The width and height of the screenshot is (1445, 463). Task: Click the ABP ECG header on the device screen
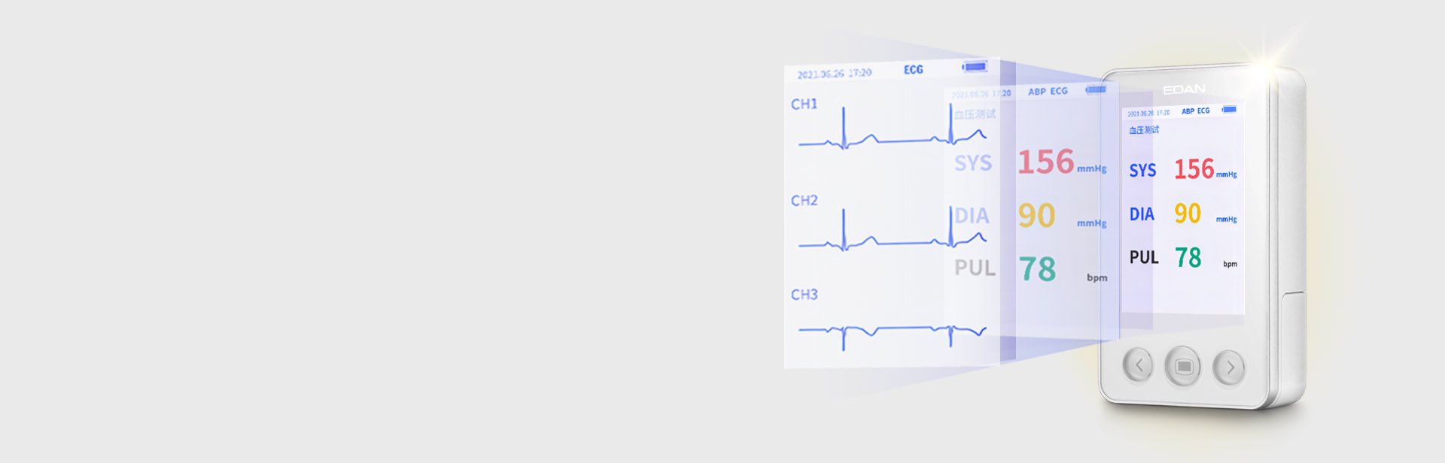1195,111
